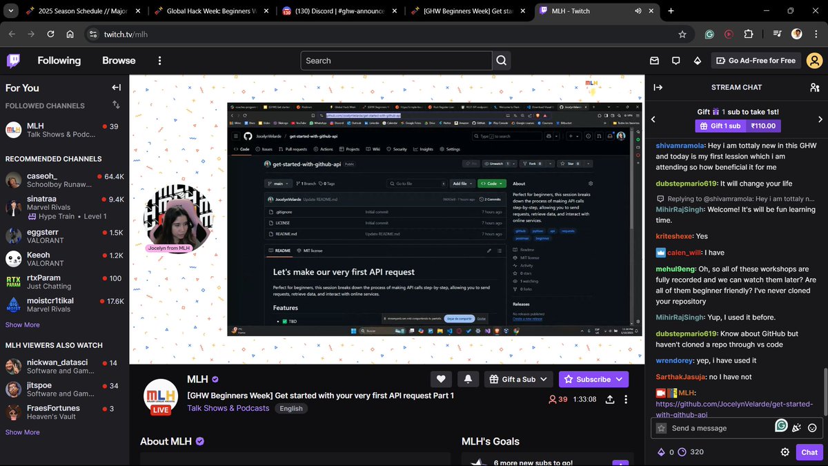Reload the page in the browser
Viewport: 828px width, 466px height.
[x=50, y=34]
